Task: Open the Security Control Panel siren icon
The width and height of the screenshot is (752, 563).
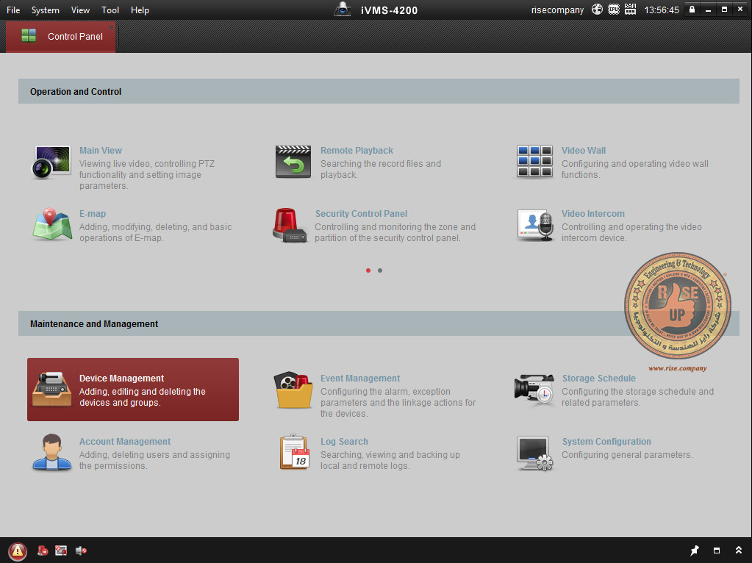Action: 290,226
